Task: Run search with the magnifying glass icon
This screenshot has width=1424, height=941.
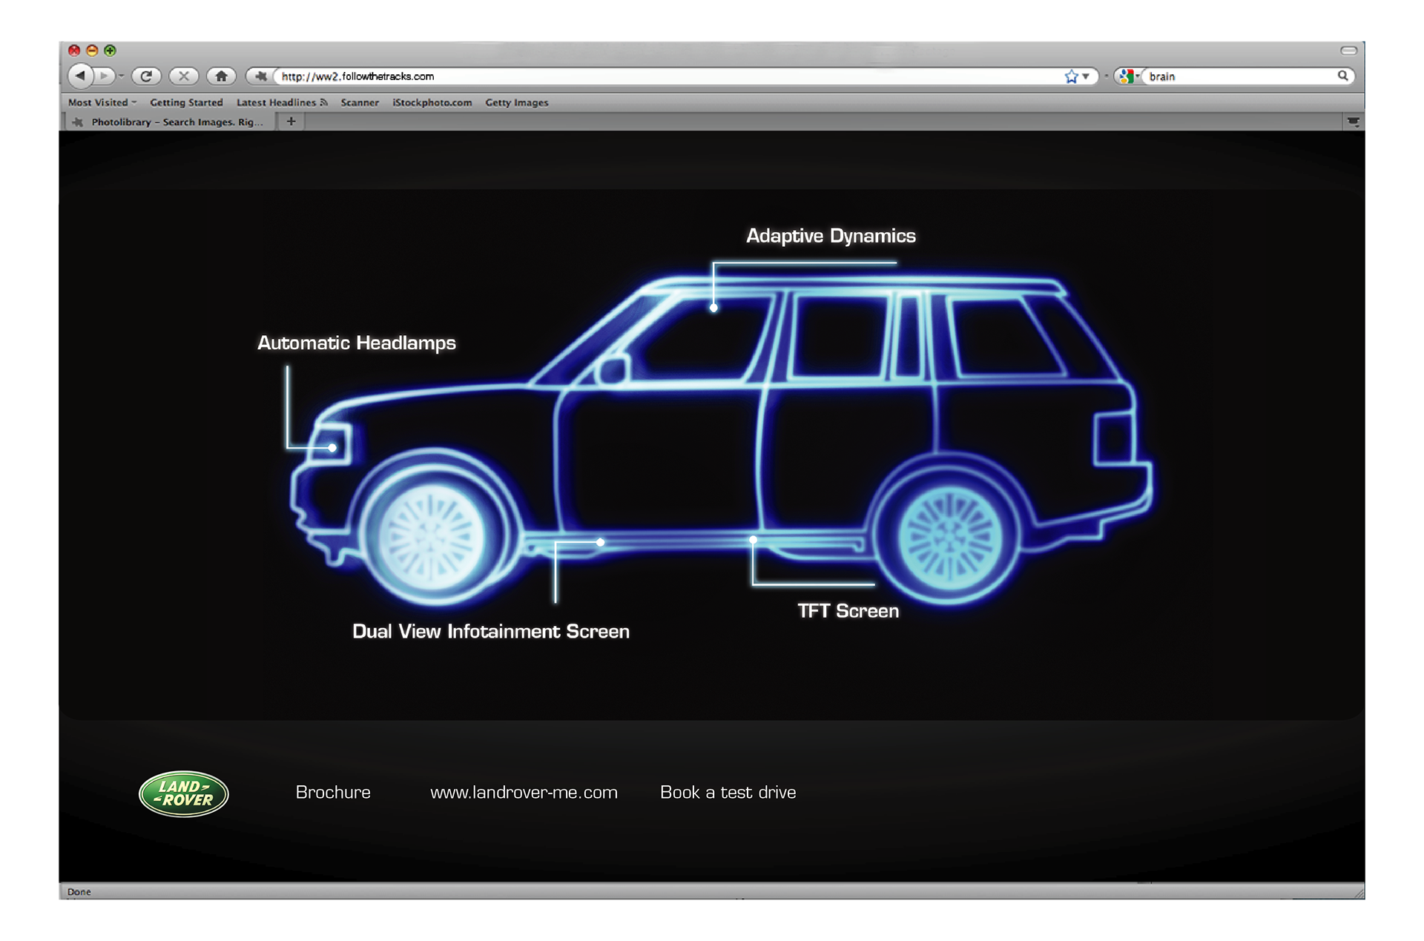Action: (x=1343, y=76)
